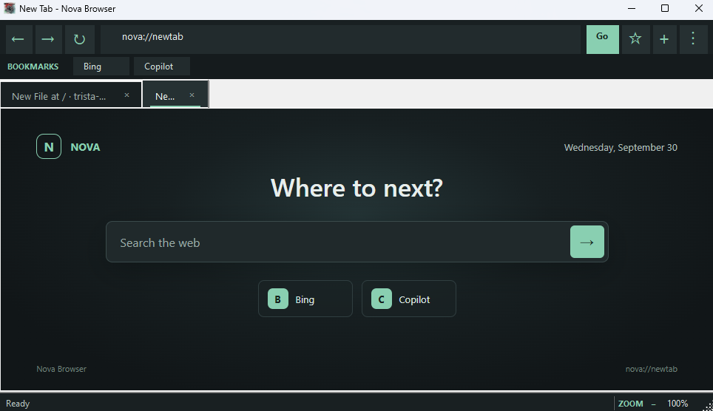Viewport: 713px width, 411px height.
Task: Click the Nova Browser title bar icon
Action: point(9,8)
